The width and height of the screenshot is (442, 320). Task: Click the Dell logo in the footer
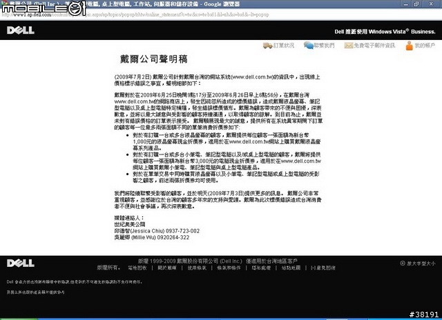point(21,263)
